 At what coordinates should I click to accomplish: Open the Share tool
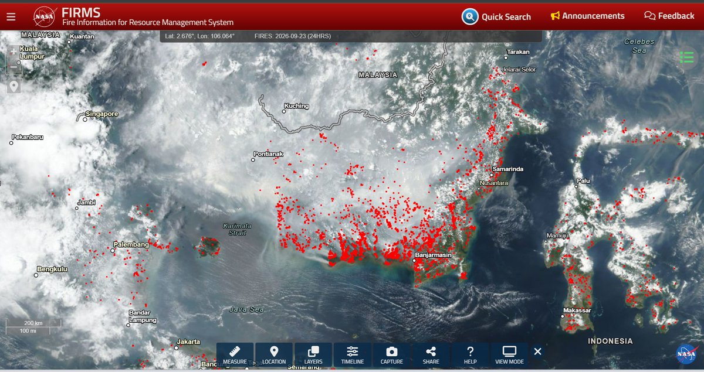point(431,355)
